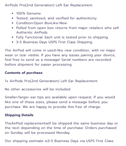Click the '1x AirPods Pro(2nd Generation)' contents line
126x146 pixels.
tap(51, 81)
